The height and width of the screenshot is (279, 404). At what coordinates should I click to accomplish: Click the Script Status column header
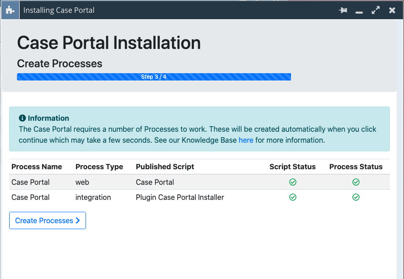tap(292, 166)
